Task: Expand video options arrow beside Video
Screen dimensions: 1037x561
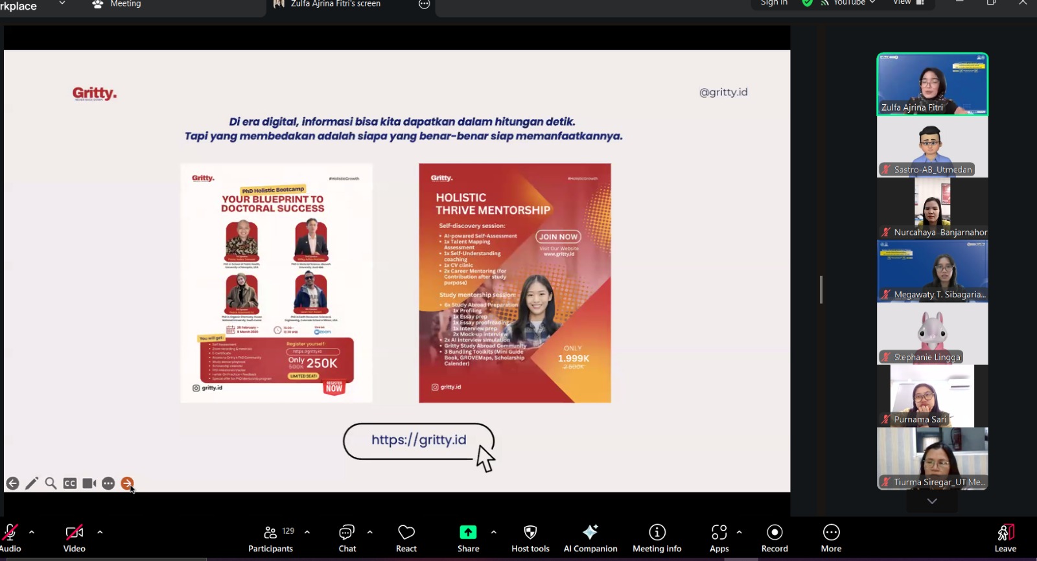Action: coord(100,532)
